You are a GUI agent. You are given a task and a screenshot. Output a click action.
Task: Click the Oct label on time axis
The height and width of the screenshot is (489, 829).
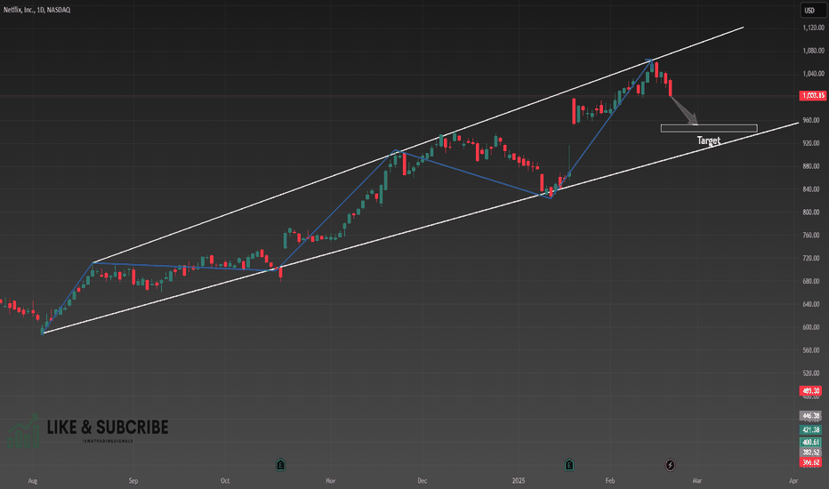click(225, 481)
